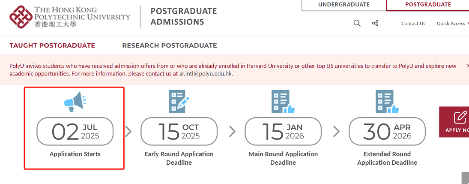The width and height of the screenshot is (469, 184).
Task: Click the 15 JAN 2026 date pill
Action: [283, 131]
